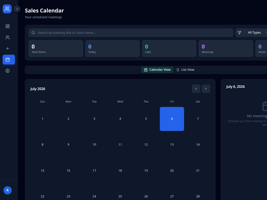The width and height of the screenshot is (267, 200).
Task: Click the highlighted July 6 date
Action: [172, 119]
